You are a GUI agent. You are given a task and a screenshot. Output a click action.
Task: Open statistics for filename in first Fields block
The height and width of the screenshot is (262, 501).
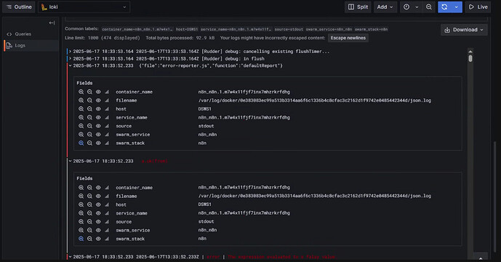(x=107, y=100)
